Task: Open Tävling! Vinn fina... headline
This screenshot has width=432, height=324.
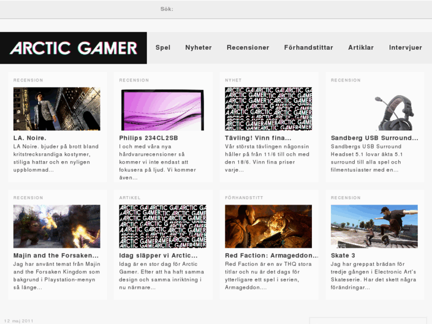Action: click(x=258, y=138)
